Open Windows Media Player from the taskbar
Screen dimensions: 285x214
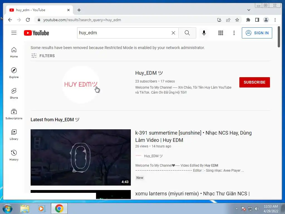(x=41, y=209)
